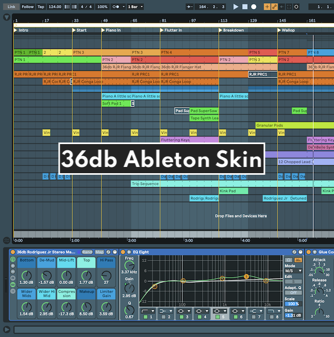Toggle automation mode wave icon
Image resolution: width=334 pixels, height=337 pixels.
coord(7,240)
